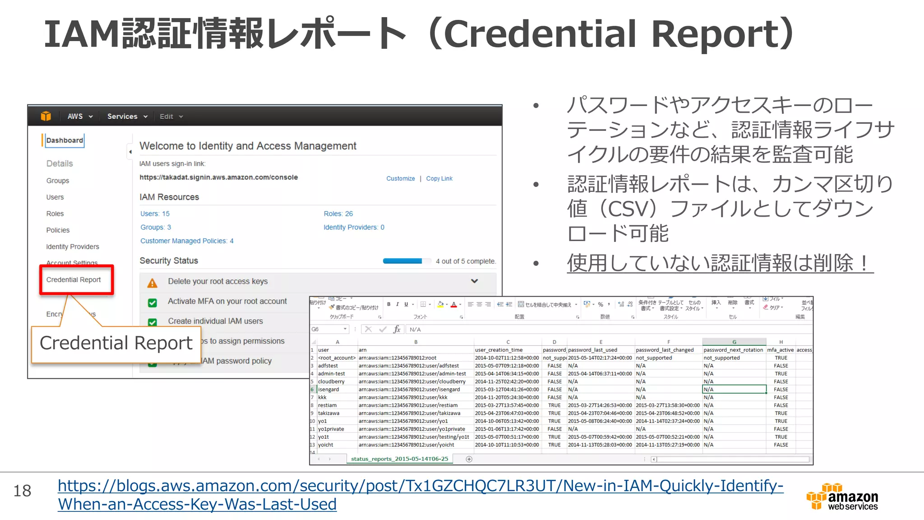
Task: Click the Format Painter brush in Excel
Action: pyautogui.click(x=332, y=307)
